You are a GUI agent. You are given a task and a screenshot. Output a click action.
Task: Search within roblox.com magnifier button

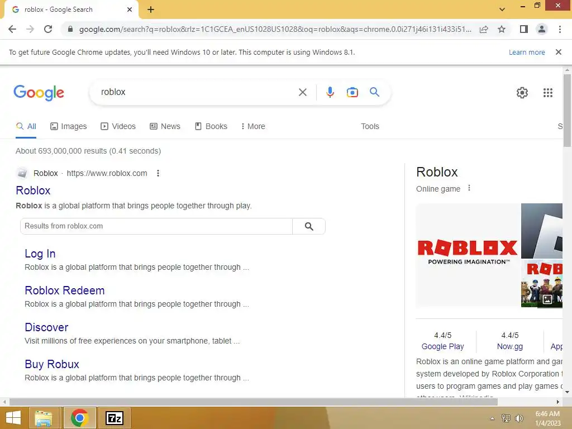pyautogui.click(x=309, y=226)
